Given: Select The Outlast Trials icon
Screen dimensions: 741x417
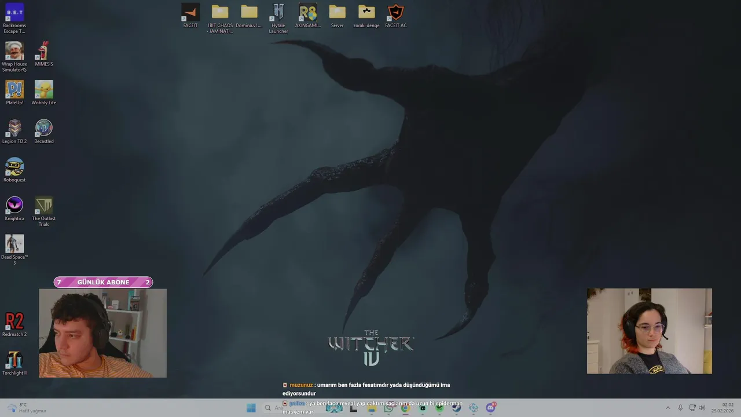Looking at the screenshot, I should (x=44, y=212).
